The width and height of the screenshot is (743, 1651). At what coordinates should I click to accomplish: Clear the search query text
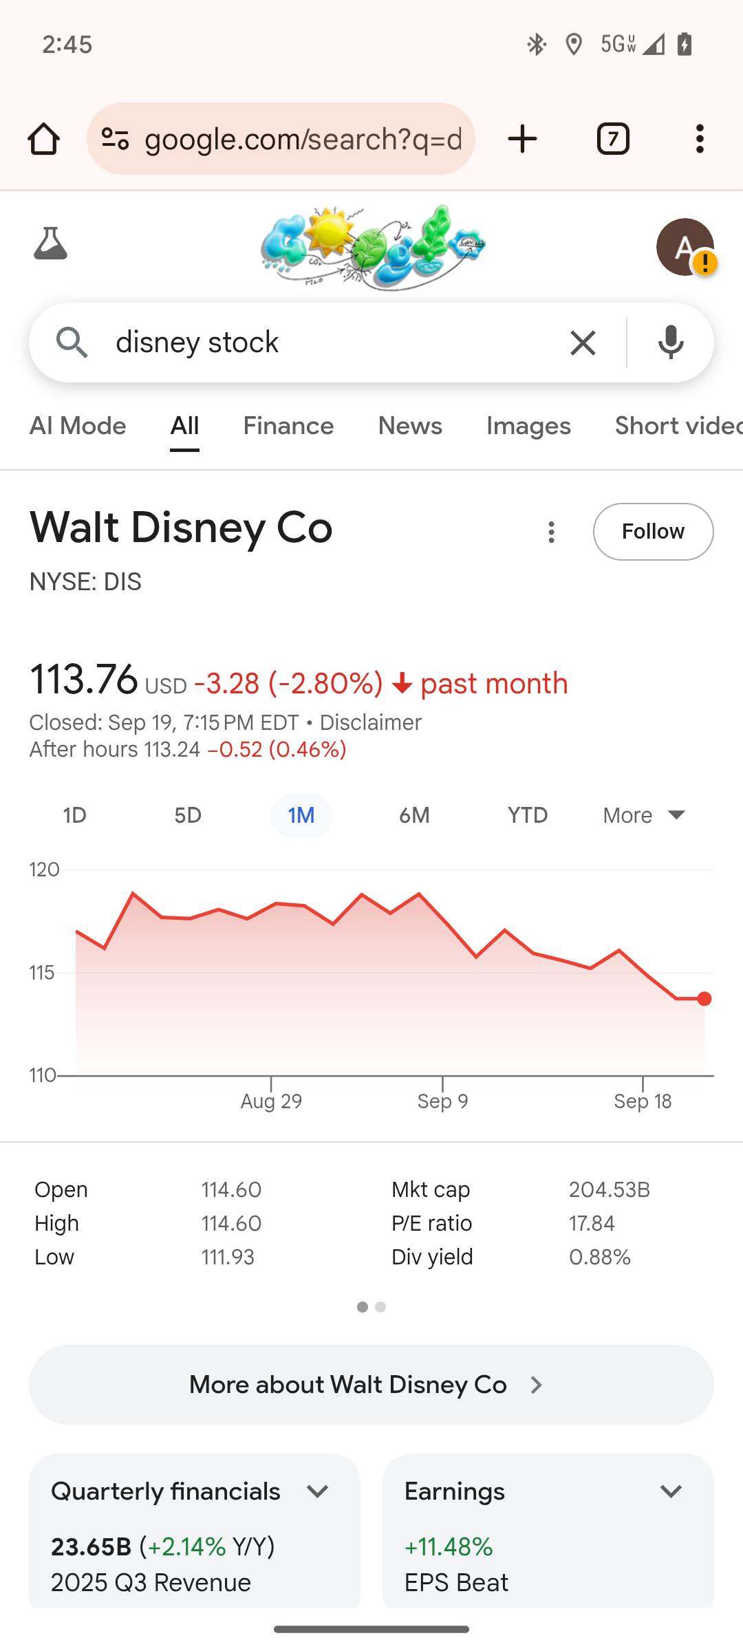583,343
